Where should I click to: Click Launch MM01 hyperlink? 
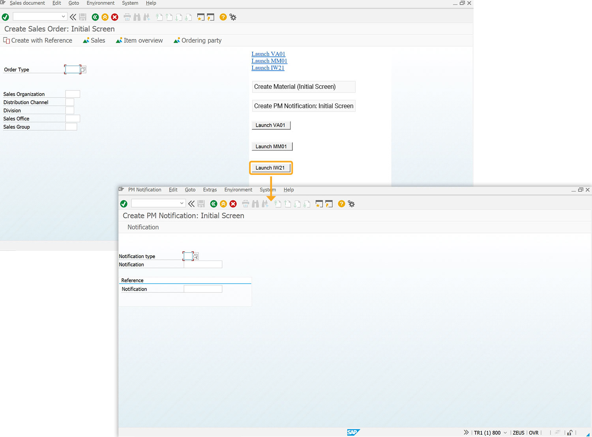269,61
